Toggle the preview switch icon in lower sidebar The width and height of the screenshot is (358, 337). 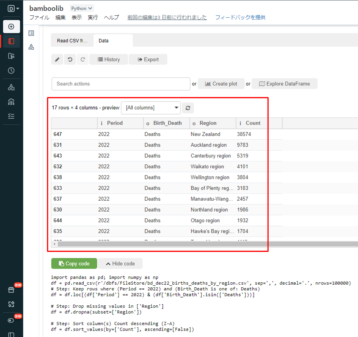pos(11,320)
